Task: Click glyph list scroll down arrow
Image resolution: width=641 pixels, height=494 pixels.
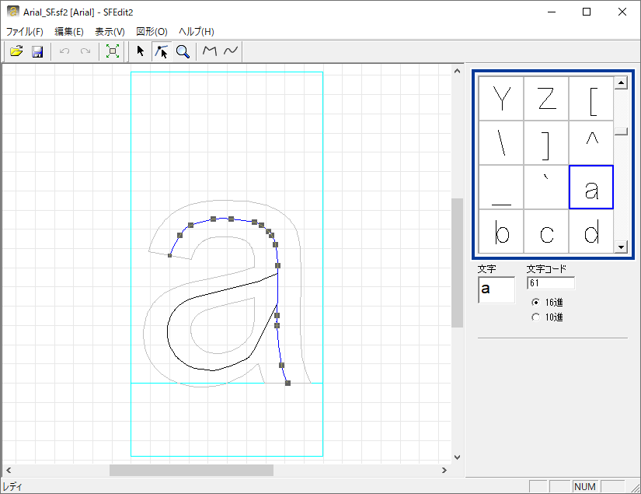Action: pyautogui.click(x=621, y=247)
